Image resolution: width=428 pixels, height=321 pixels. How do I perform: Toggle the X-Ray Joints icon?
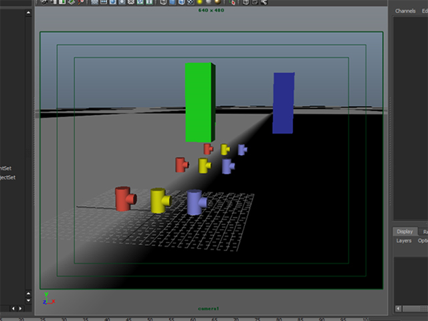(x=263, y=2)
